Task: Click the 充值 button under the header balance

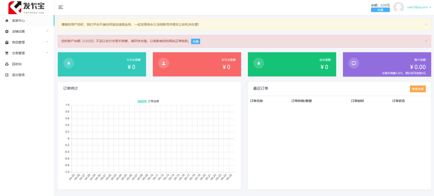Action: point(380,10)
